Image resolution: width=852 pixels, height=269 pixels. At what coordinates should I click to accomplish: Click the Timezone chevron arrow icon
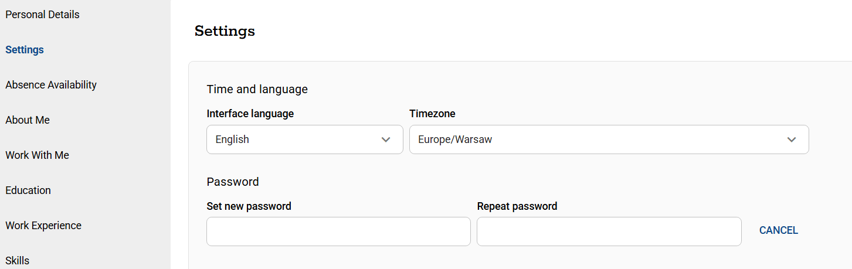[792, 139]
